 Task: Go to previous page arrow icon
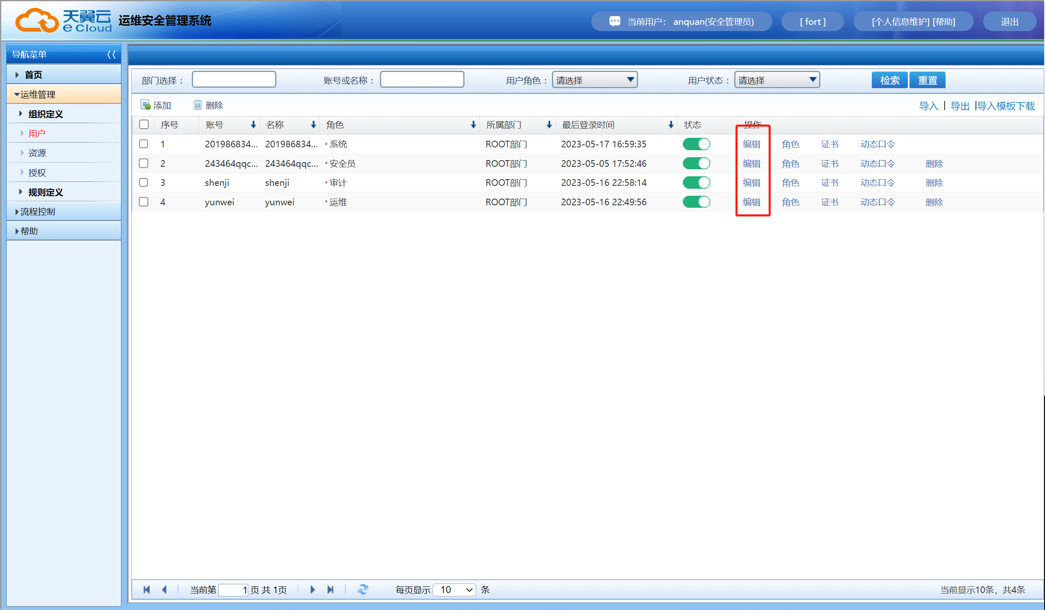(x=164, y=589)
